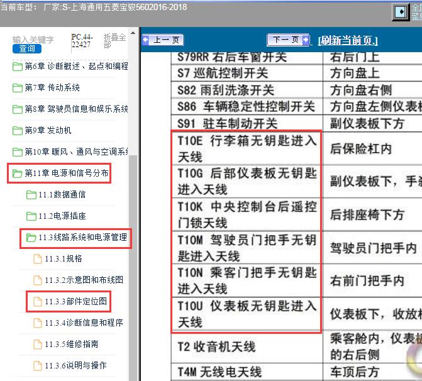Open folder icon of 第10章 暖风

pos(18,152)
